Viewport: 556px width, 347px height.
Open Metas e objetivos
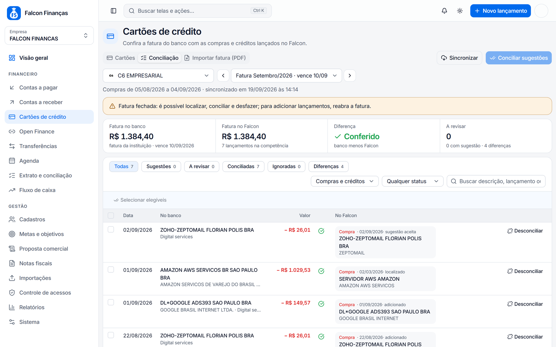49,234
